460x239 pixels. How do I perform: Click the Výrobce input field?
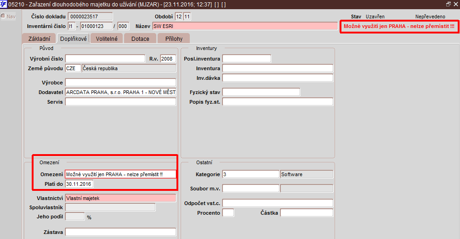click(120, 82)
